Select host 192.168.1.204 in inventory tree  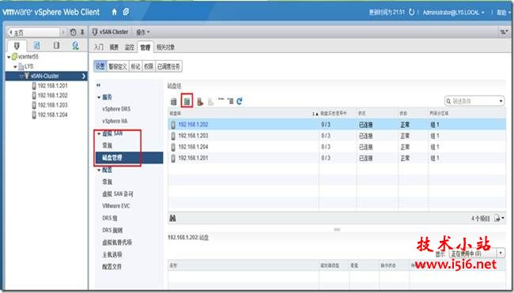coord(52,115)
